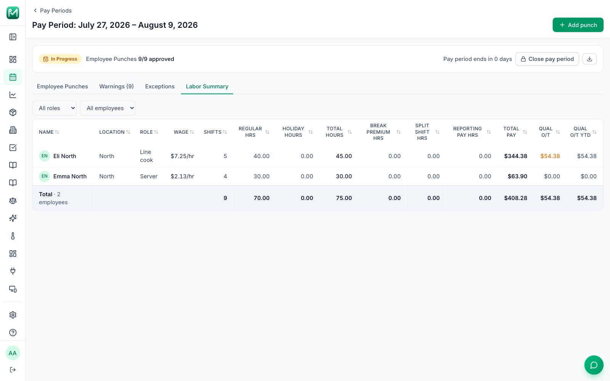The image size is (610, 381).
Task: Click the 75.00 total hours sum
Action: [344, 198]
